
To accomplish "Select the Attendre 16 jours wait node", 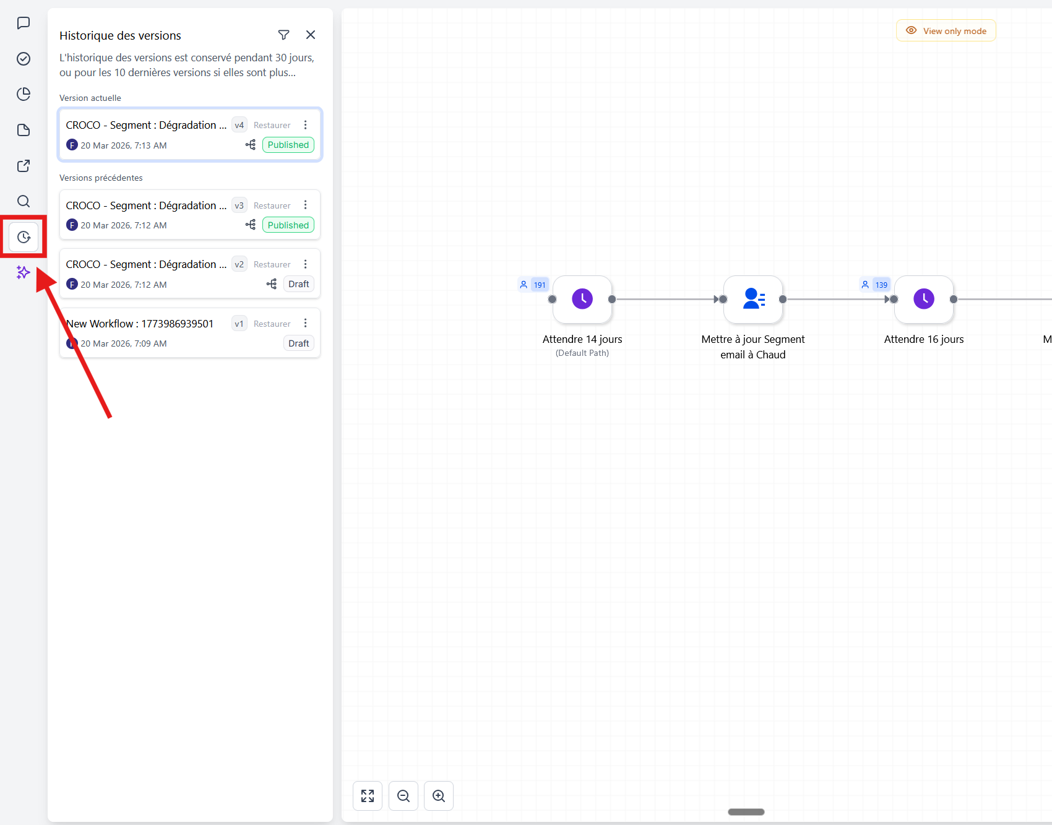I will point(924,300).
